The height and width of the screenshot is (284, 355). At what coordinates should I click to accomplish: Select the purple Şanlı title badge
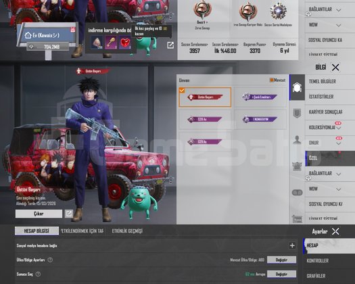[260, 97]
